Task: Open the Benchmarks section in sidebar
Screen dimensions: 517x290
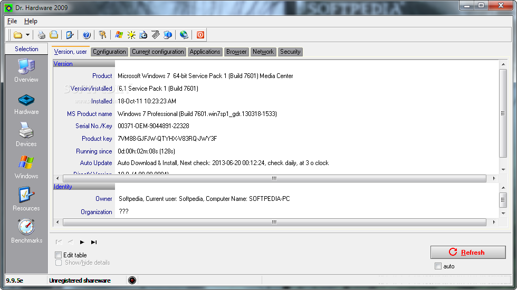Action: click(x=26, y=231)
